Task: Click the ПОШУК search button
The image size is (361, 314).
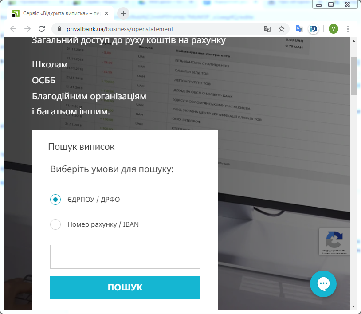Action: [x=125, y=287]
